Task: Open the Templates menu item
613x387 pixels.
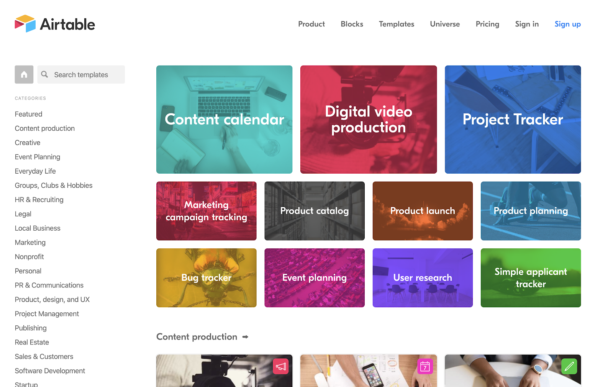Action: coord(397,24)
